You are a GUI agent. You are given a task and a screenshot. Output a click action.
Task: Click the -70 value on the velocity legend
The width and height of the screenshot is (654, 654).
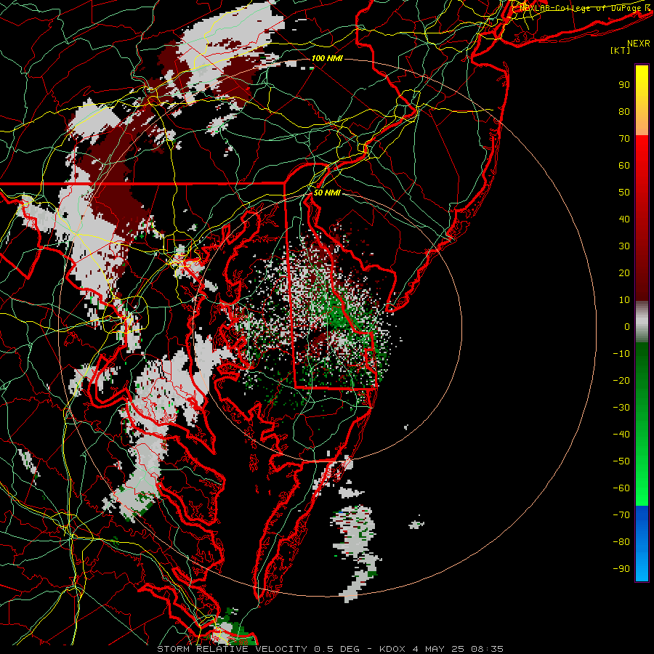point(621,515)
